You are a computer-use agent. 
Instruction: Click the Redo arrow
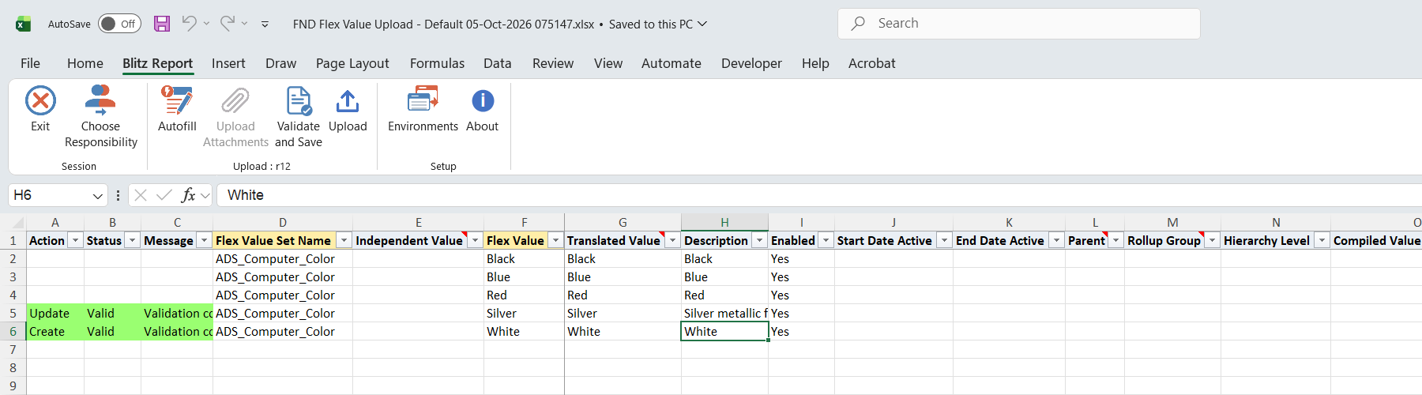[x=228, y=24]
